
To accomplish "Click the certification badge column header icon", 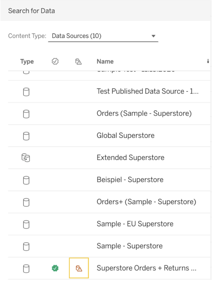I will pyautogui.click(x=55, y=61).
